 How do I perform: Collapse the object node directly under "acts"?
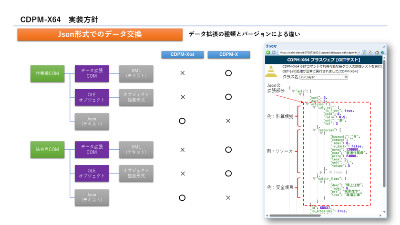point(300,94)
